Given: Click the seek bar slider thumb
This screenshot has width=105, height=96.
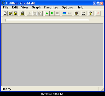Looking at the screenshot, I should click(x=5, y=20).
